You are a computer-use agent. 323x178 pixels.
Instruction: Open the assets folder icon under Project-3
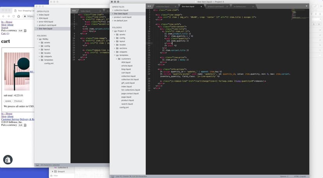point(117,34)
